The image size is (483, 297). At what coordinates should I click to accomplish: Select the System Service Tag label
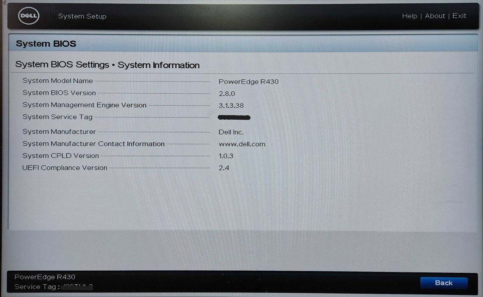57,117
